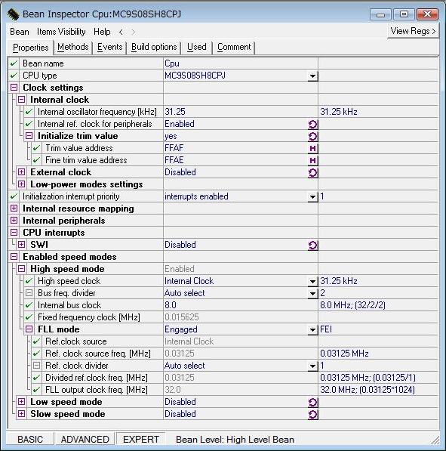Viewport: 446px width, 451px height.
Task: Click the green check beside FLL output clock freq.
Action: pyautogui.click(x=36, y=390)
